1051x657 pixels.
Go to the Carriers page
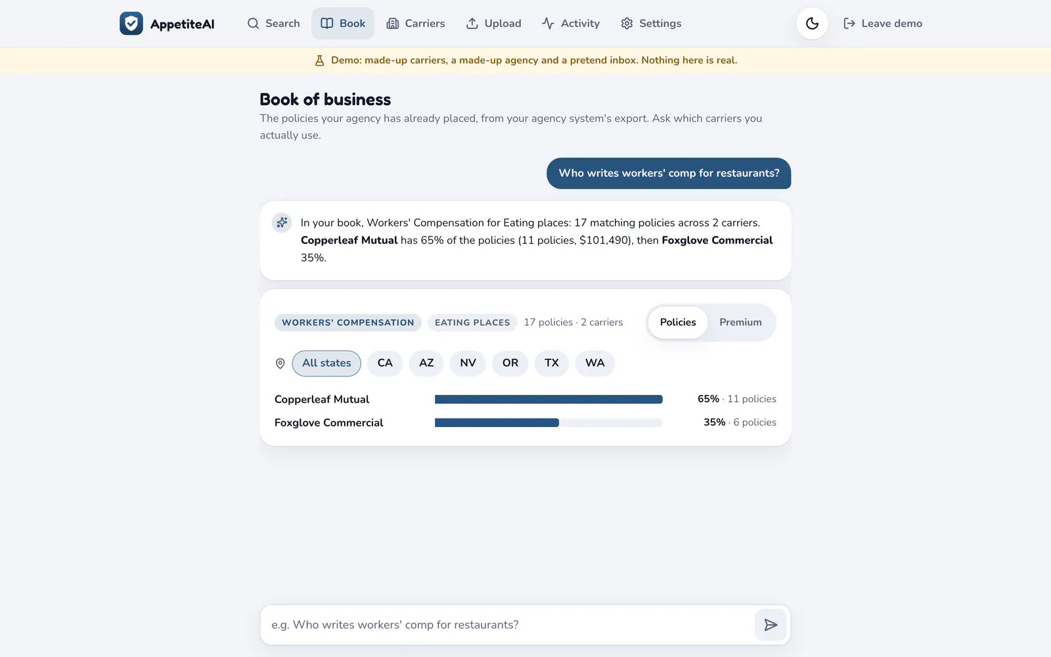tap(416, 24)
